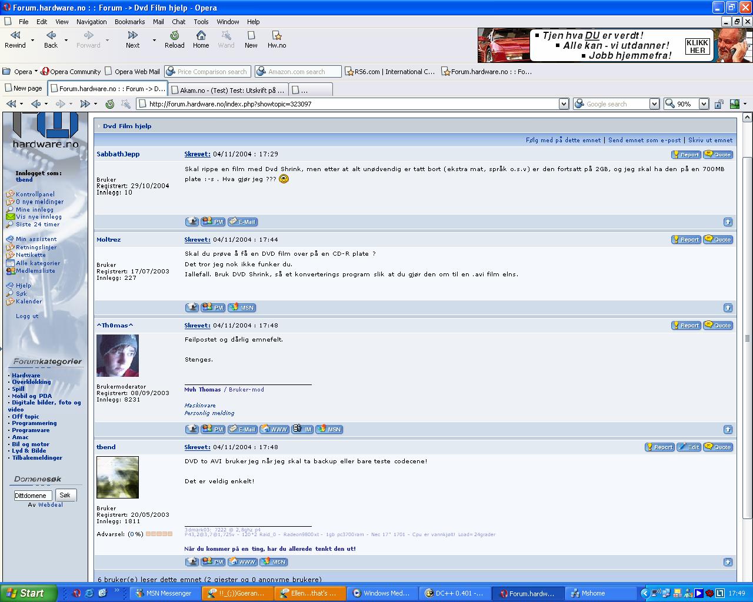Open Windows Media Player from taskbar

tap(382, 593)
